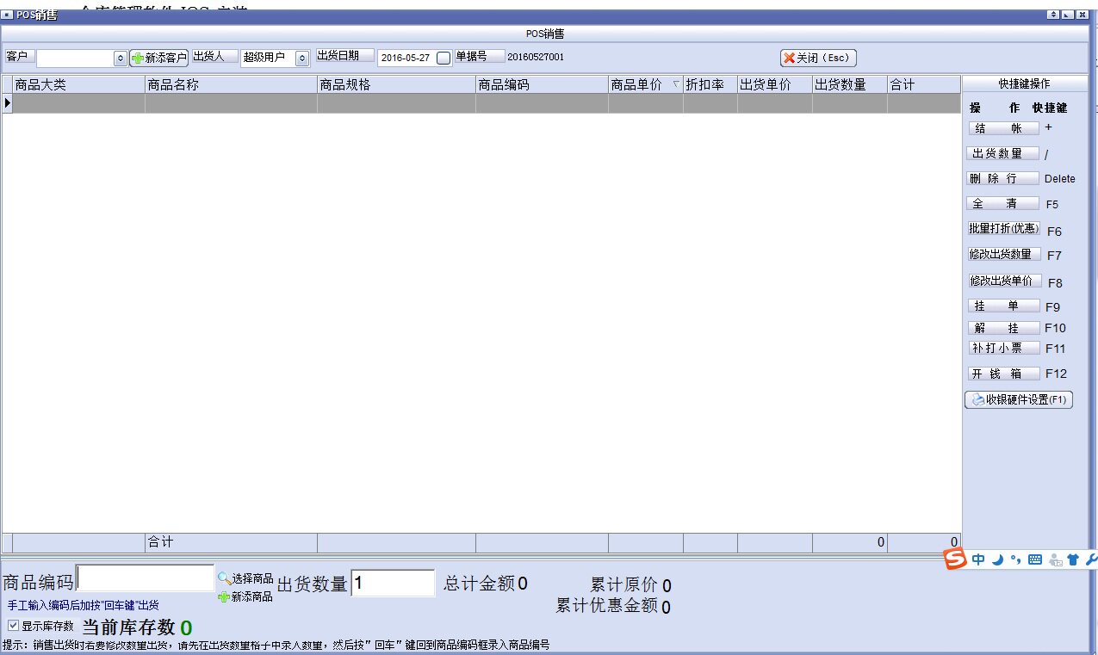Click the POS销售 window title icon

coord(8,15)
